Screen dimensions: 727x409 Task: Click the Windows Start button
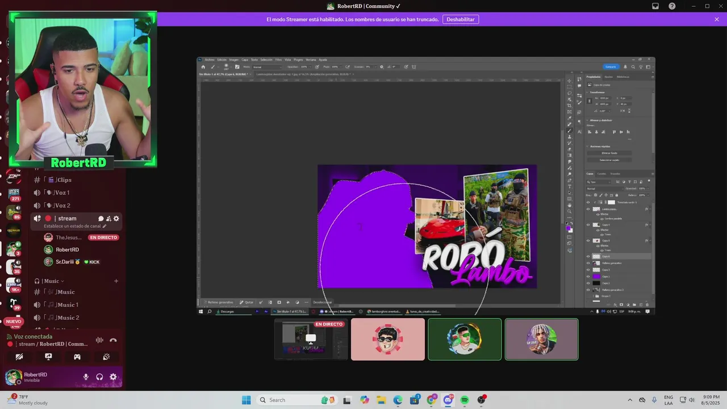coord(246,400)
